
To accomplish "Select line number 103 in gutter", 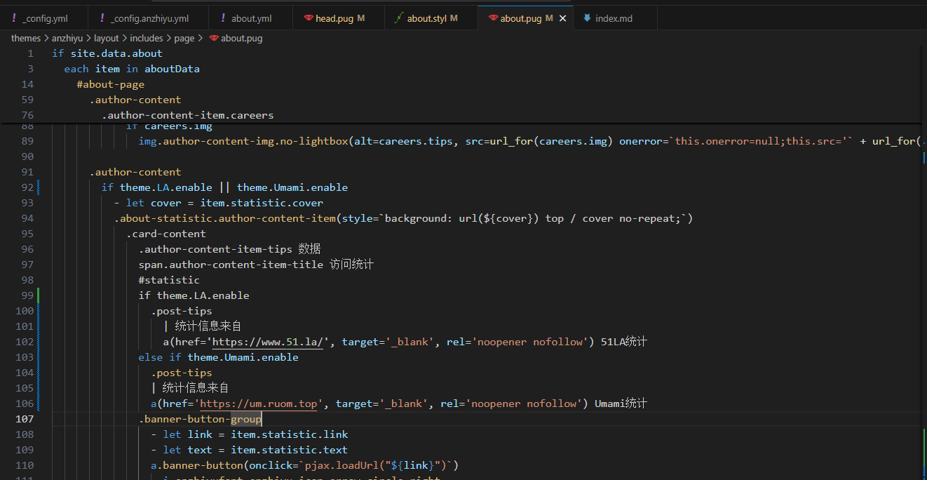I will coord(25,357).
